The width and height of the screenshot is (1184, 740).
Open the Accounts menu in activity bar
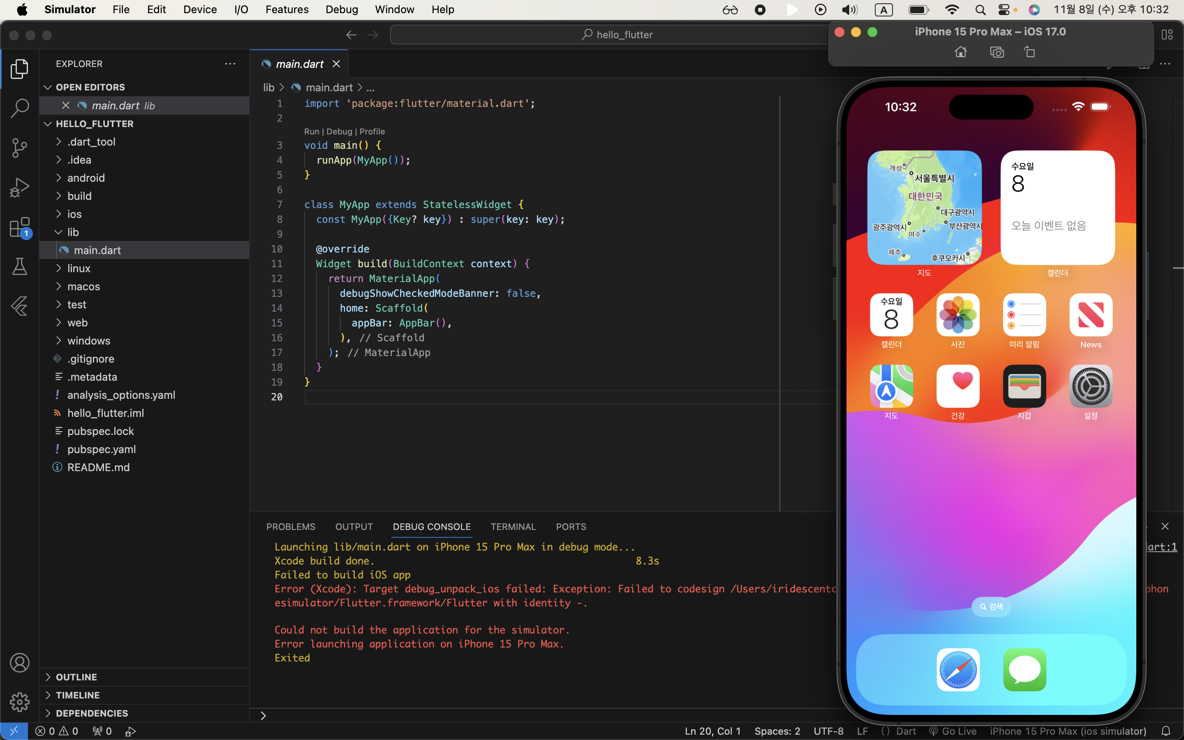point(20,663)
